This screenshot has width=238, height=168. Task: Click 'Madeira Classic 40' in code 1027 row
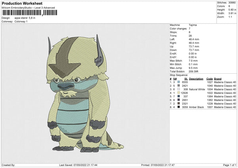tap(225, 82)
